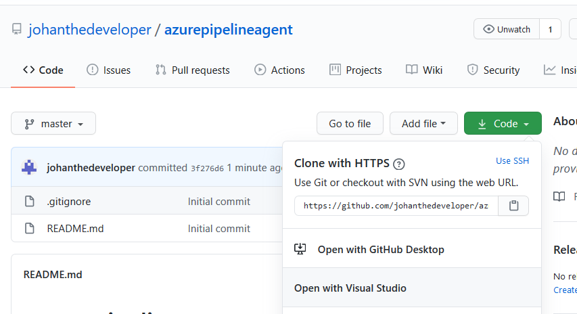
Task: Open the azurepipelineagent repository link
Action: pyautogui.click(x=228, y=30)
